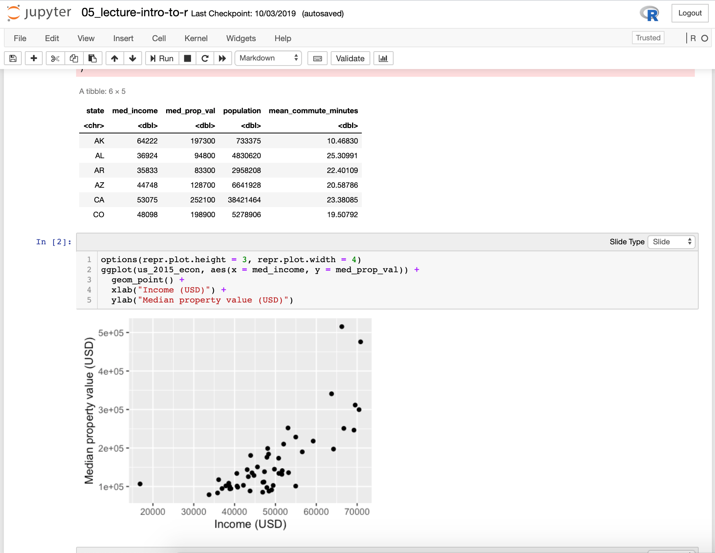The image size is (715, 553).
Task: Restart the kernel using the refresh icon
Action: 205,58
